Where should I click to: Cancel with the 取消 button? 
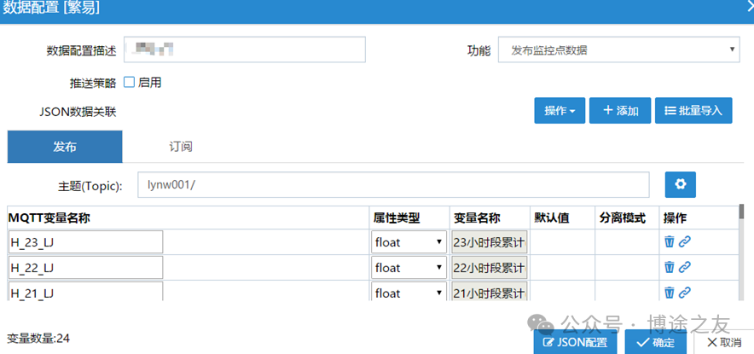click(726, 342)
